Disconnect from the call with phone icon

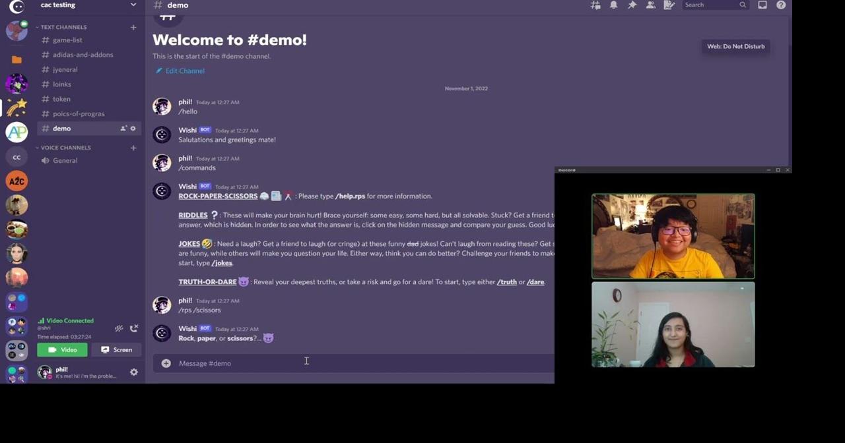point(134,328)
